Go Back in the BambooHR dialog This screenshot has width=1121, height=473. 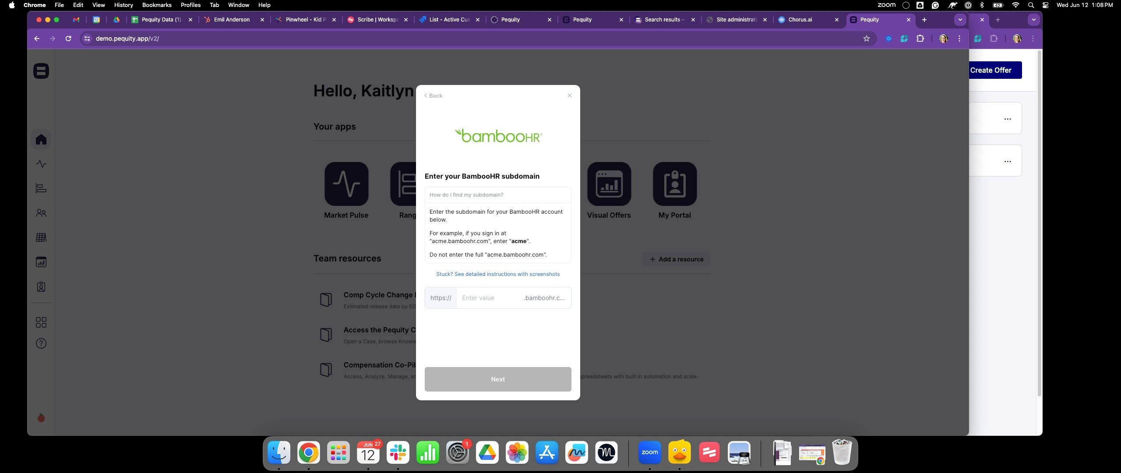click(x=433, y=95)
